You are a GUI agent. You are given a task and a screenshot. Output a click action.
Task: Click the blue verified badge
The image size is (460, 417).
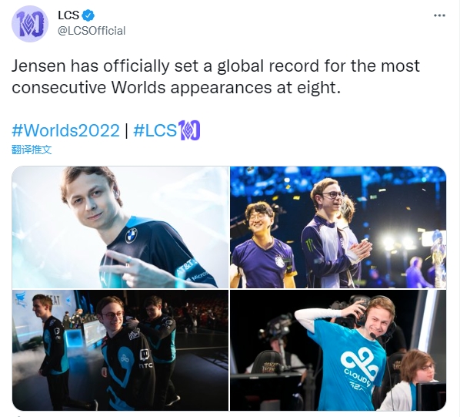pos(88,15)
